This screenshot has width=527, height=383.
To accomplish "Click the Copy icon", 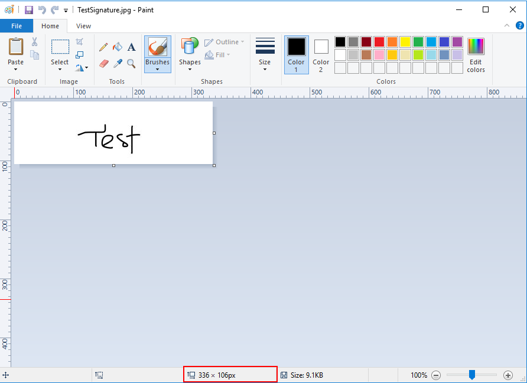I will 35,55.
